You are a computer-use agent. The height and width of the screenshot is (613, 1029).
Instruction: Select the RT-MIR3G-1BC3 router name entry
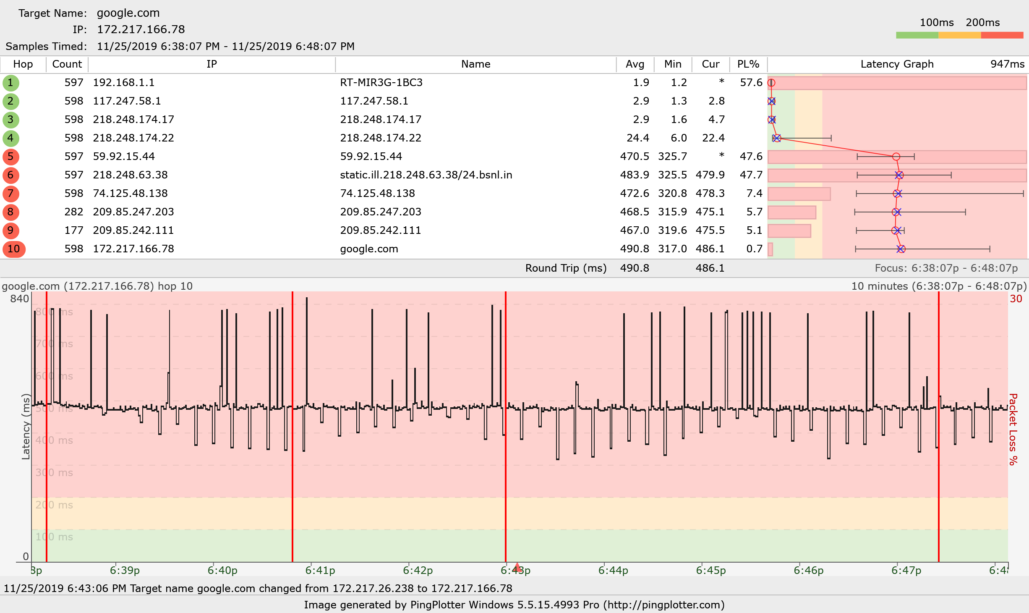(x=381, y=83)
